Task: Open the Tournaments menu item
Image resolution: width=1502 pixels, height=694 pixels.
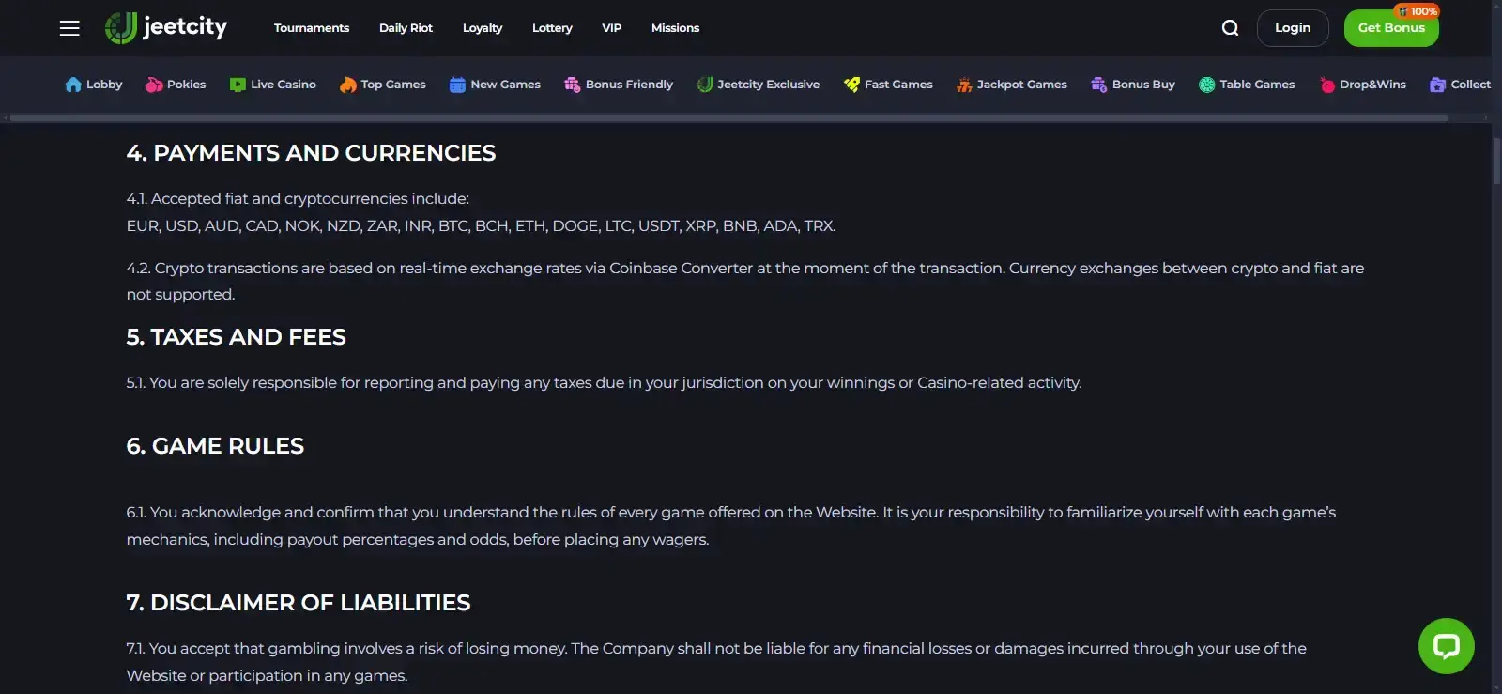Action: click(312, 28)
